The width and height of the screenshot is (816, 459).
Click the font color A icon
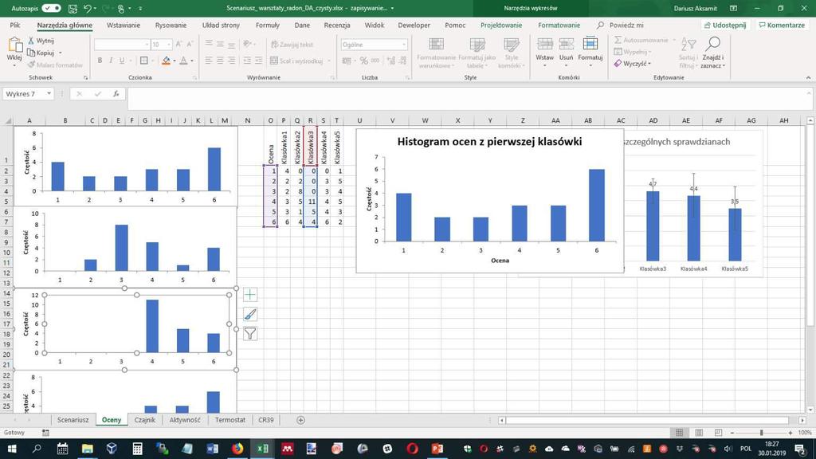(x=183, y=61)
